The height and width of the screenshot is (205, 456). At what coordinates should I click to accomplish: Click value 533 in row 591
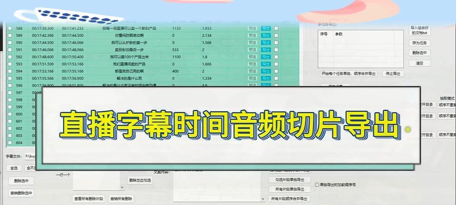click(x=175, y=50)
